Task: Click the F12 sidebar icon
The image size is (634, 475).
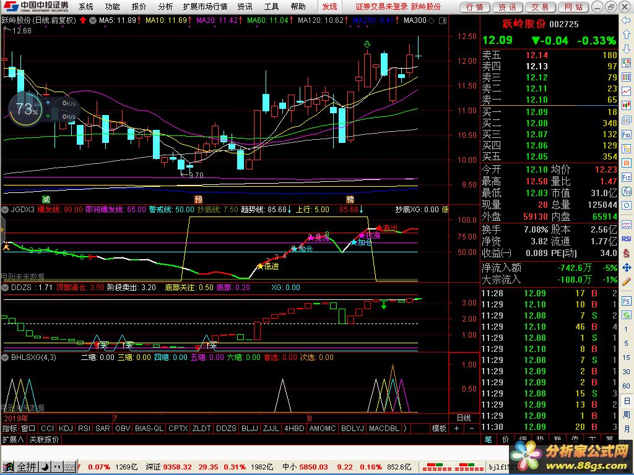Action: (626, 178)
